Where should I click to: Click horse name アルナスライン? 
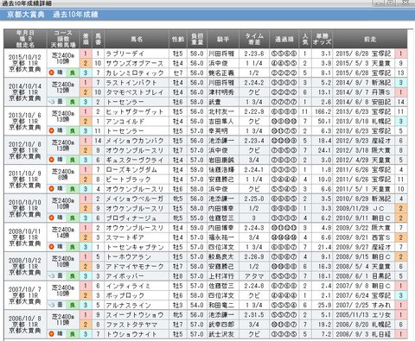pos(128,306)
